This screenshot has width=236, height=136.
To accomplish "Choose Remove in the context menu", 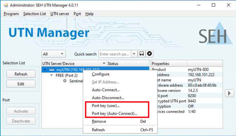I will coord(120,121).
